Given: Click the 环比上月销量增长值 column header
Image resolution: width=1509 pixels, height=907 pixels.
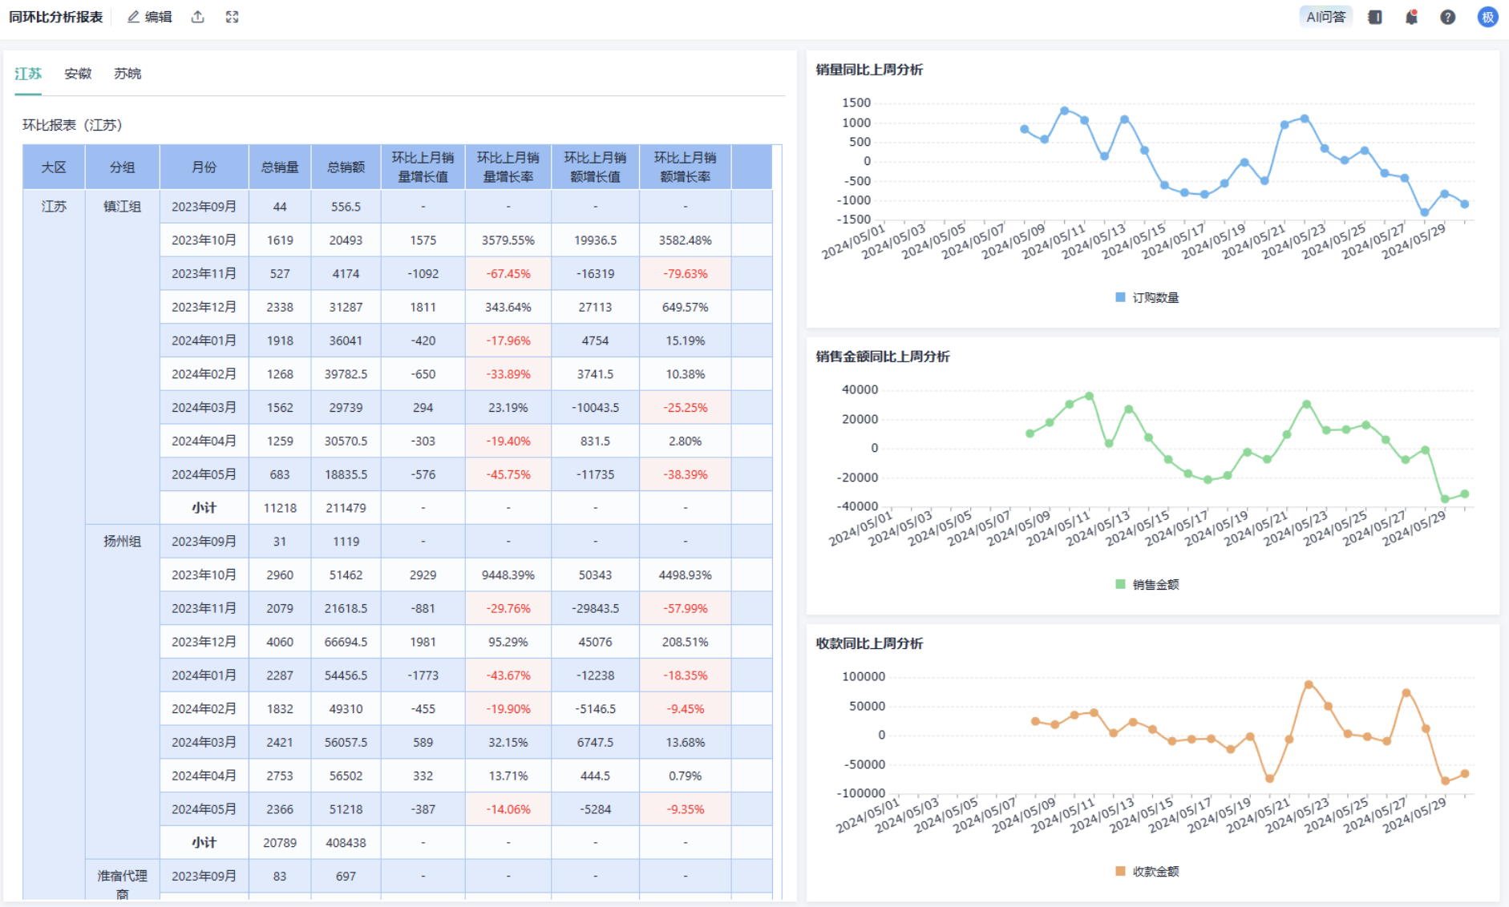Looking at the screenshot, I should [x=423, y=167].
